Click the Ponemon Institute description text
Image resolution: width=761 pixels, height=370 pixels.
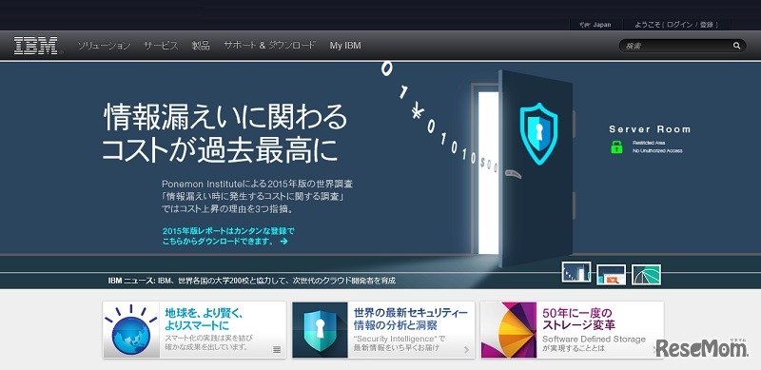(257, 197)
